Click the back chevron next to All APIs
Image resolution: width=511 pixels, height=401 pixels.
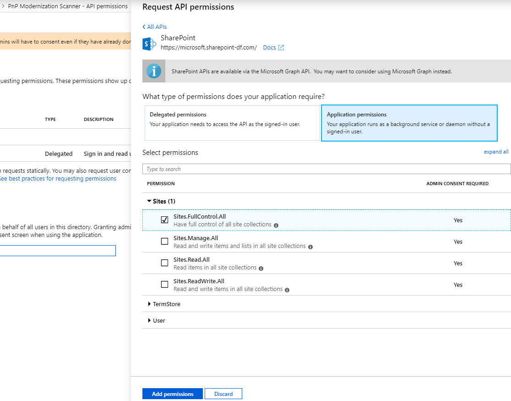145,27
